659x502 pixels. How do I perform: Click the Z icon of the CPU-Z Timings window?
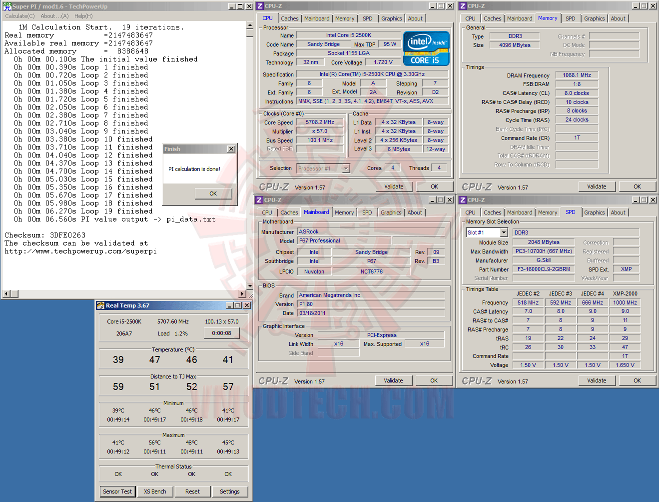(x=463, y=6)
